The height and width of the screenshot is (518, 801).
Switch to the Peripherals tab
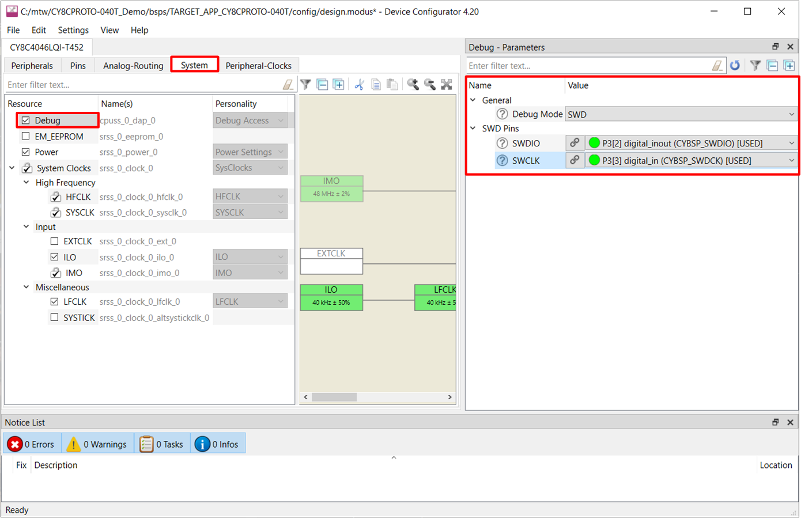click(x=32, y=66)
